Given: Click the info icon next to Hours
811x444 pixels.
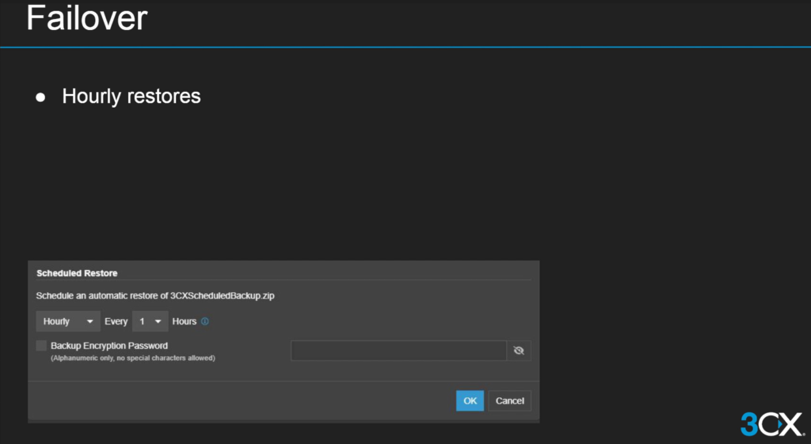Looking at the screenshot, I should tap(205, 322).
